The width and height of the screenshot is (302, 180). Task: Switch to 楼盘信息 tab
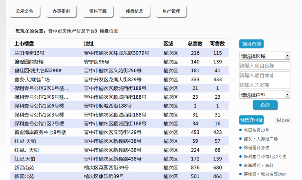pos(134,11)
